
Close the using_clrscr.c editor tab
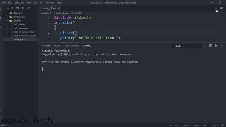coord(59,8)
